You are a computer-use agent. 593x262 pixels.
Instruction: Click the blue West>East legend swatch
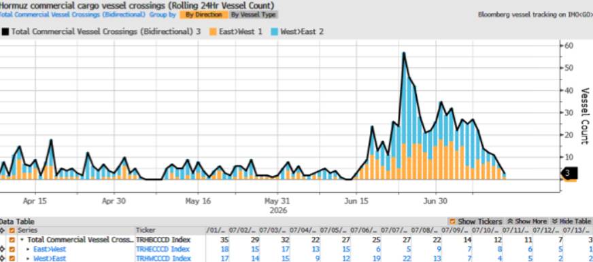[x=274, y=32]
